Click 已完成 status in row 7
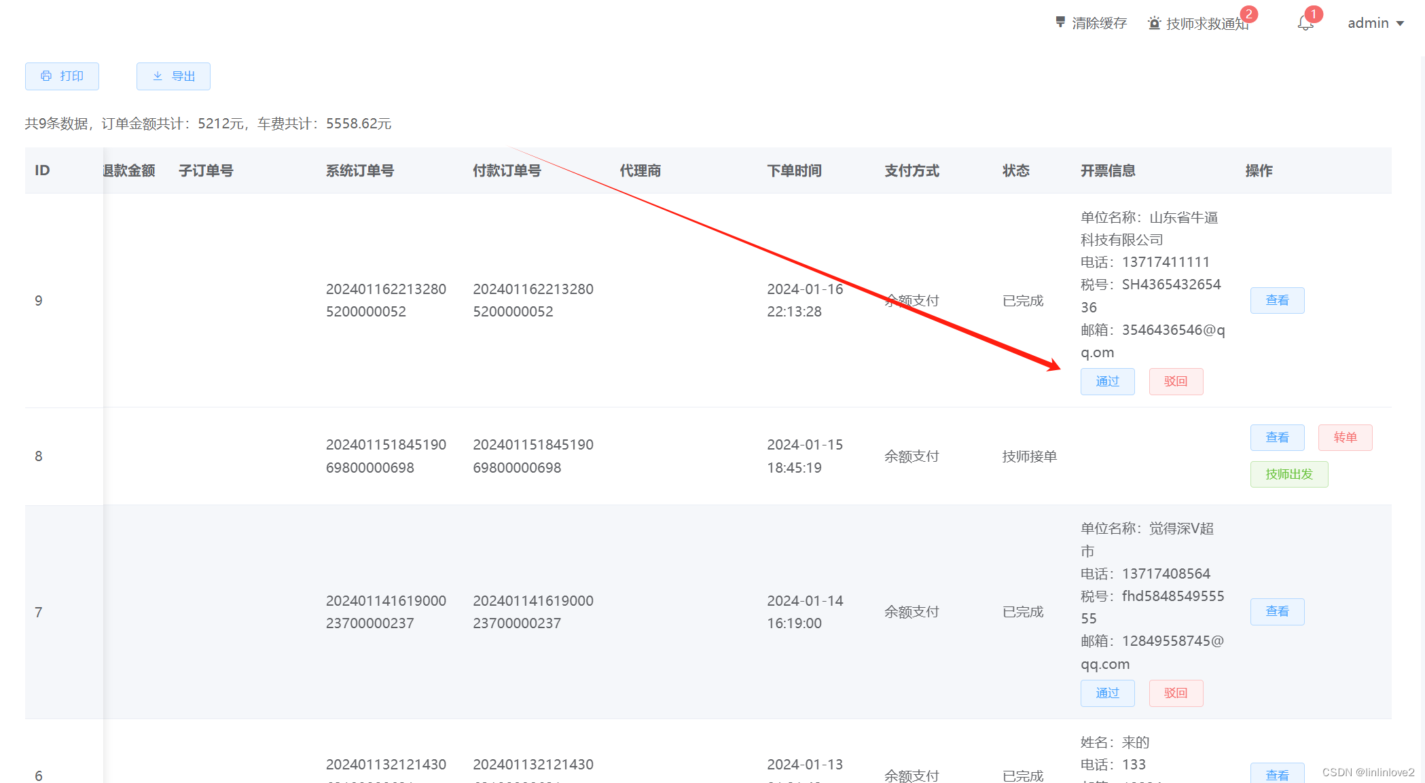The width and height of the screenshot is (1425, 783). [1023, 612]
